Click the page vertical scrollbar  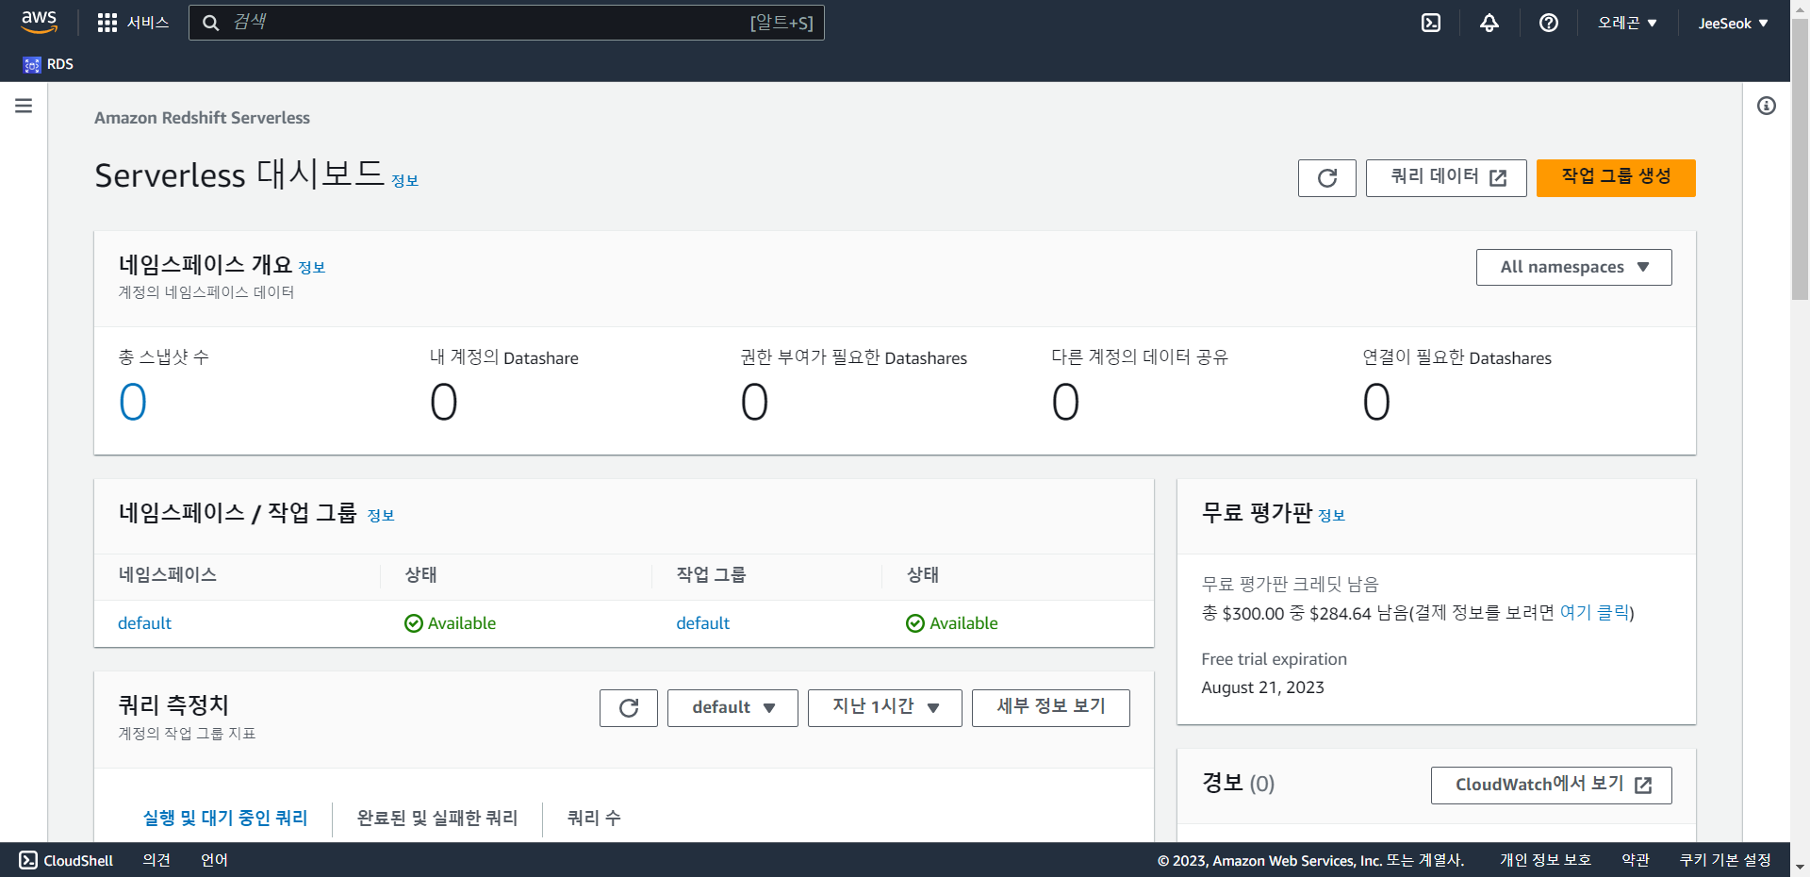(x=1800, y=160)
